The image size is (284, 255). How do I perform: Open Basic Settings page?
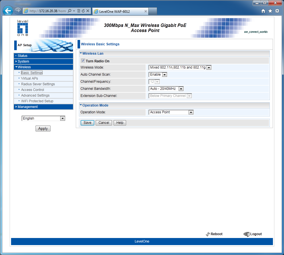(x=32, y=73)
